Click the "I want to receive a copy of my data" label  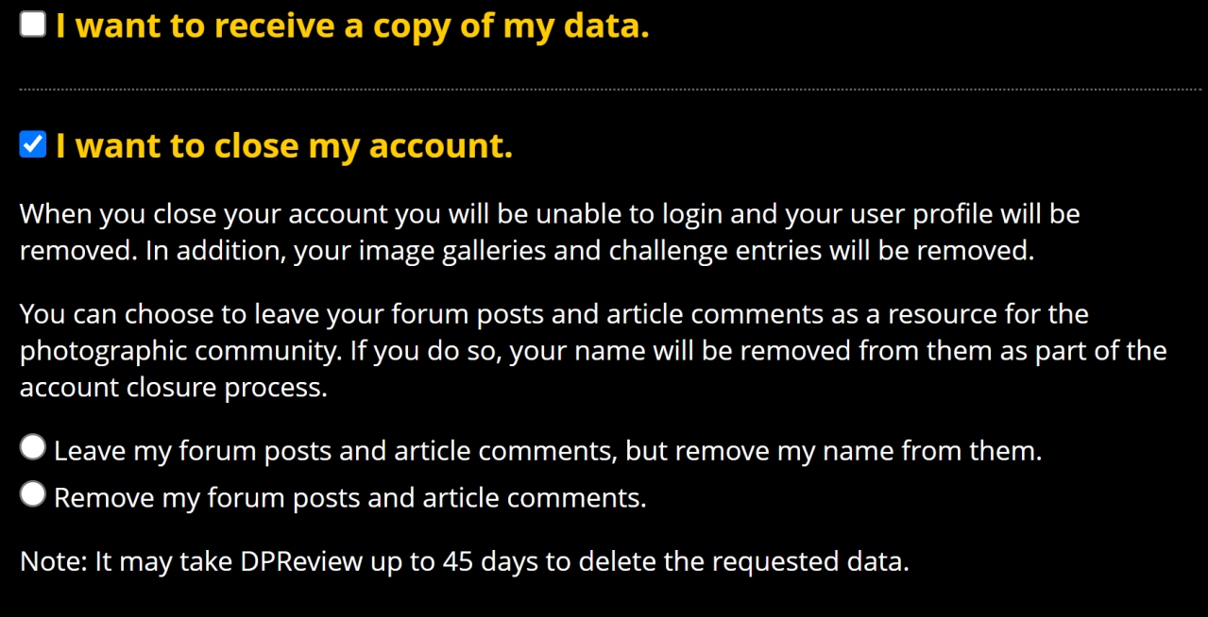351,26
